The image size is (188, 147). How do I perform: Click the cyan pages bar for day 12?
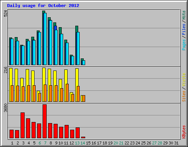tap(73, 61)
